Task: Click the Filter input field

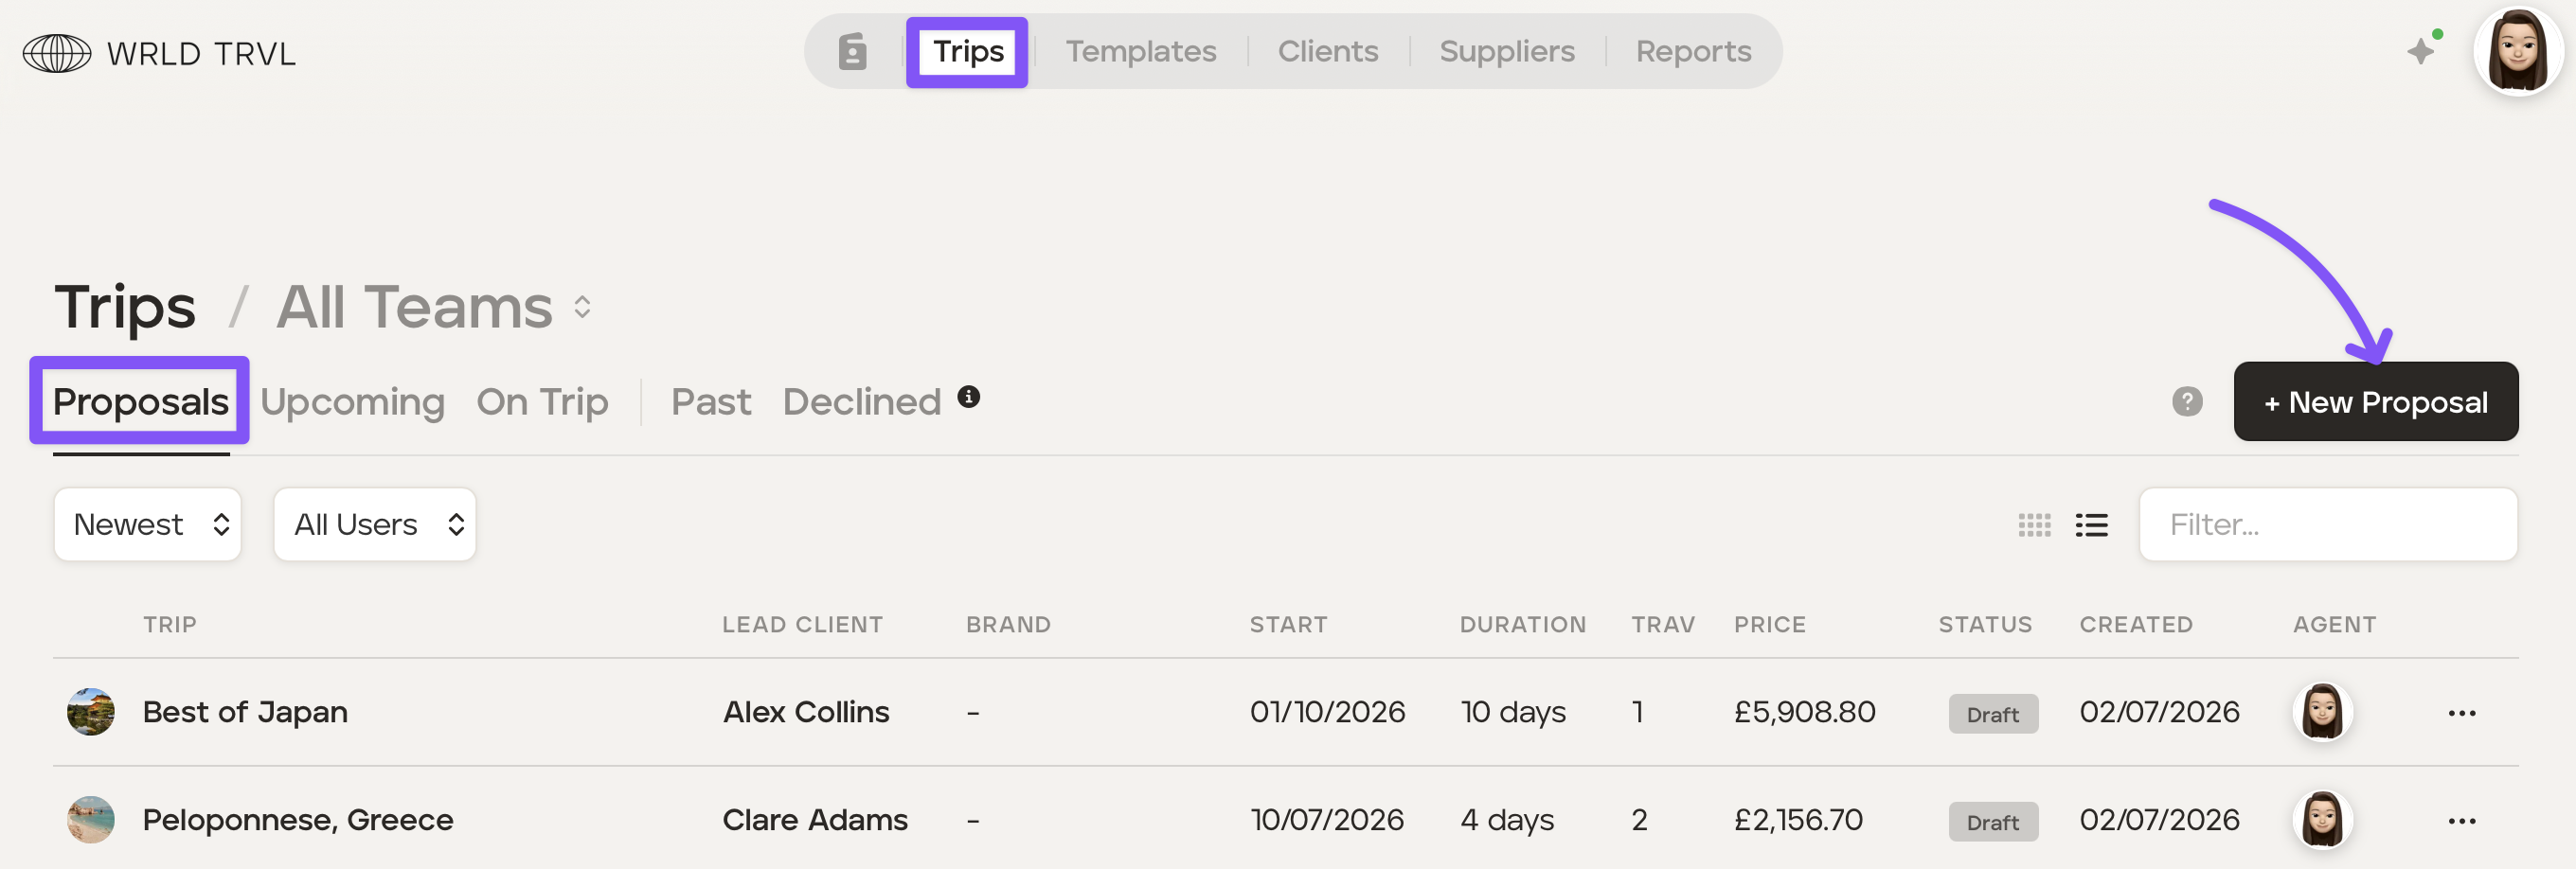Action: pos(2328,524)
